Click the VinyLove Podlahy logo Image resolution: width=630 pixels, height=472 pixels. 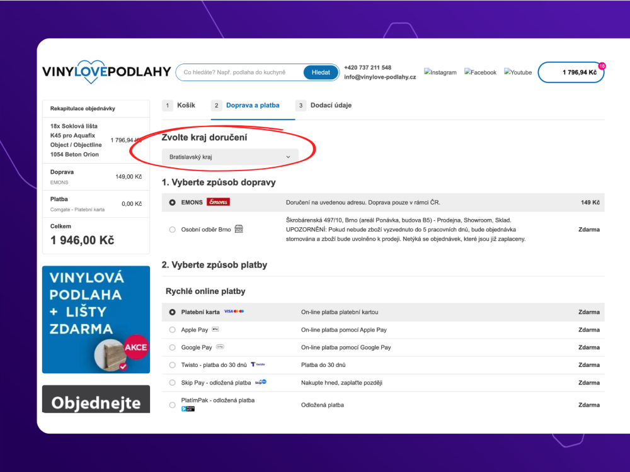[x=106, y=72]
